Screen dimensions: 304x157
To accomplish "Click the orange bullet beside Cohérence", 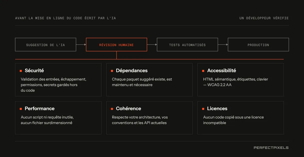I will pos(112,109).
